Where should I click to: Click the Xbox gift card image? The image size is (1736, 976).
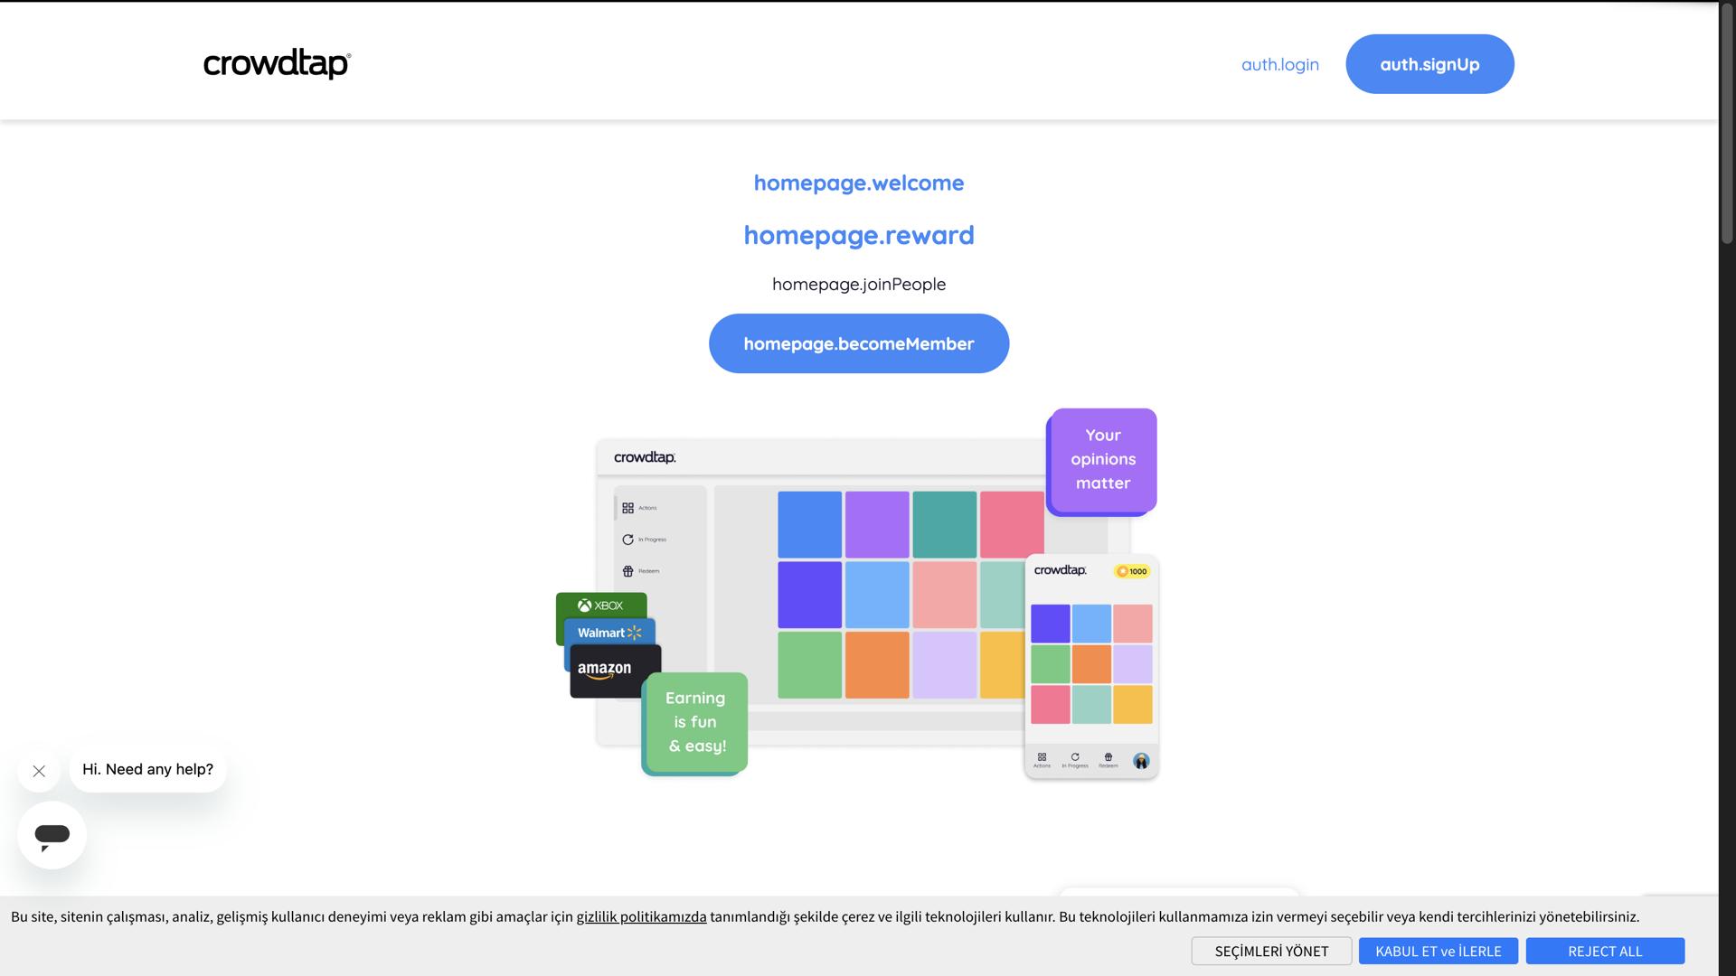point(601,605)
